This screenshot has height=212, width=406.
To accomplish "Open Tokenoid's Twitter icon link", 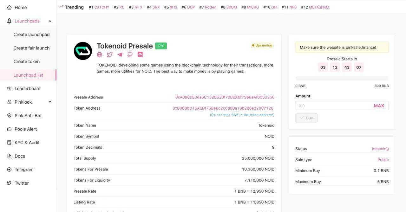I will pyautogui.click(x=110, y=55).
